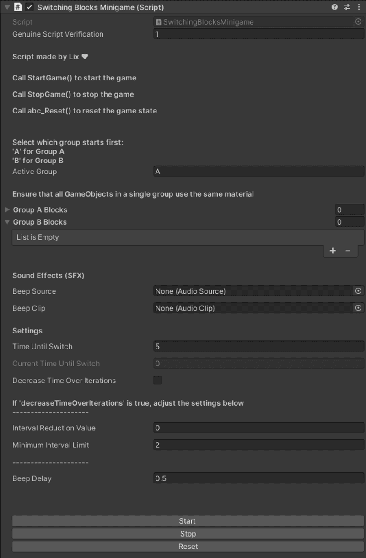Enable Decrease Time Over Iterations
This screenshot has height=558, width=366.
pyautogui.click(x=158, y=381)
